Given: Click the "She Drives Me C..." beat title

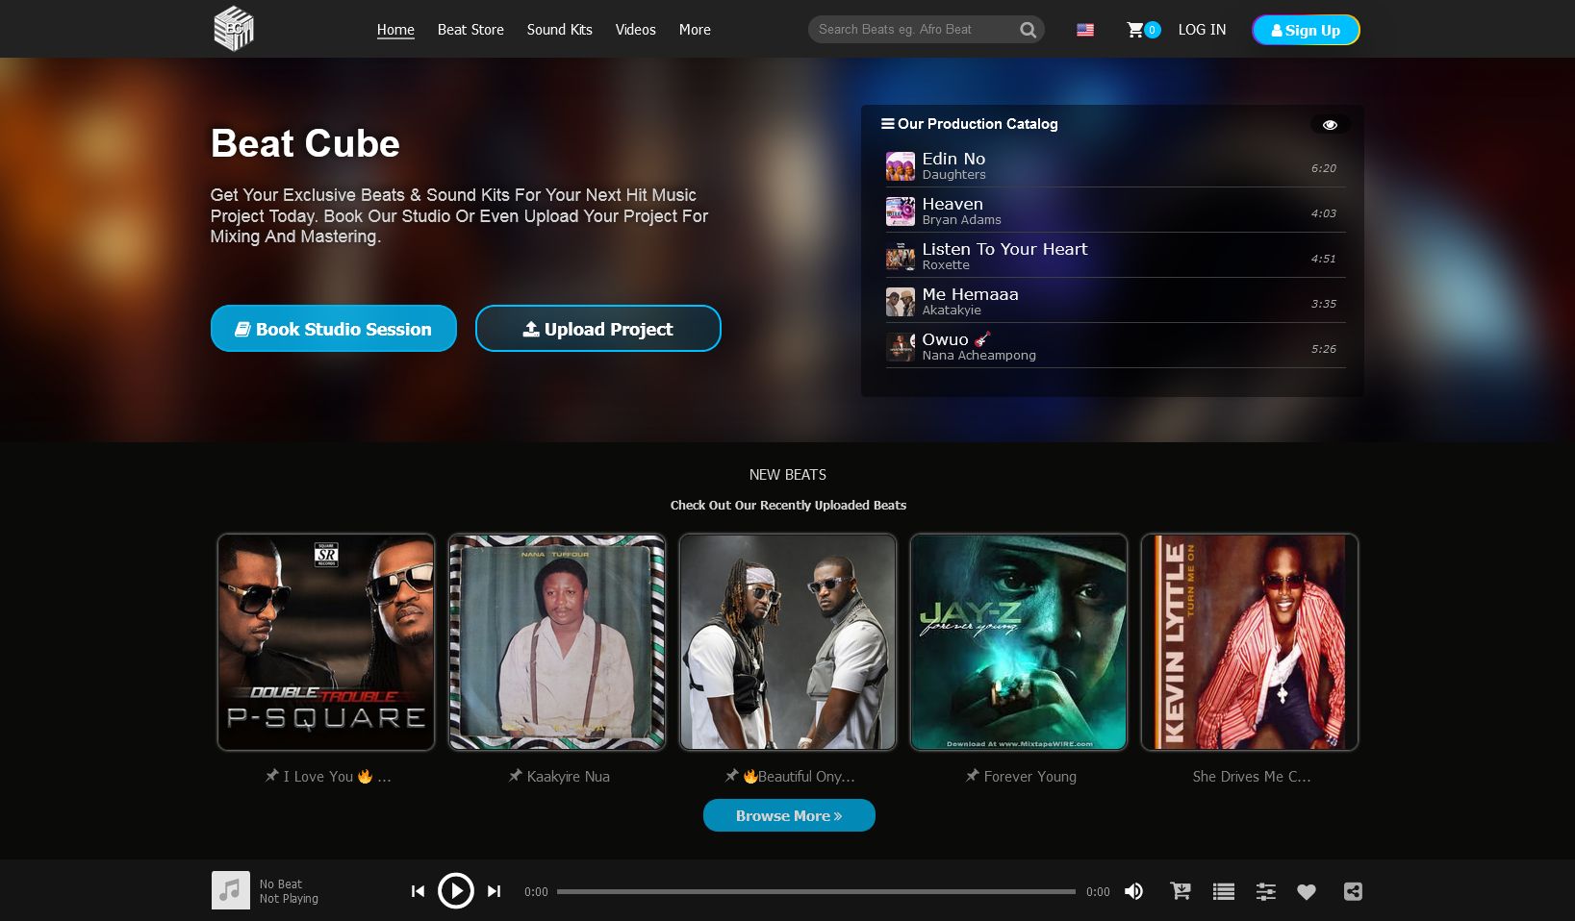Looking at the screenshot, I should 1252,777.
